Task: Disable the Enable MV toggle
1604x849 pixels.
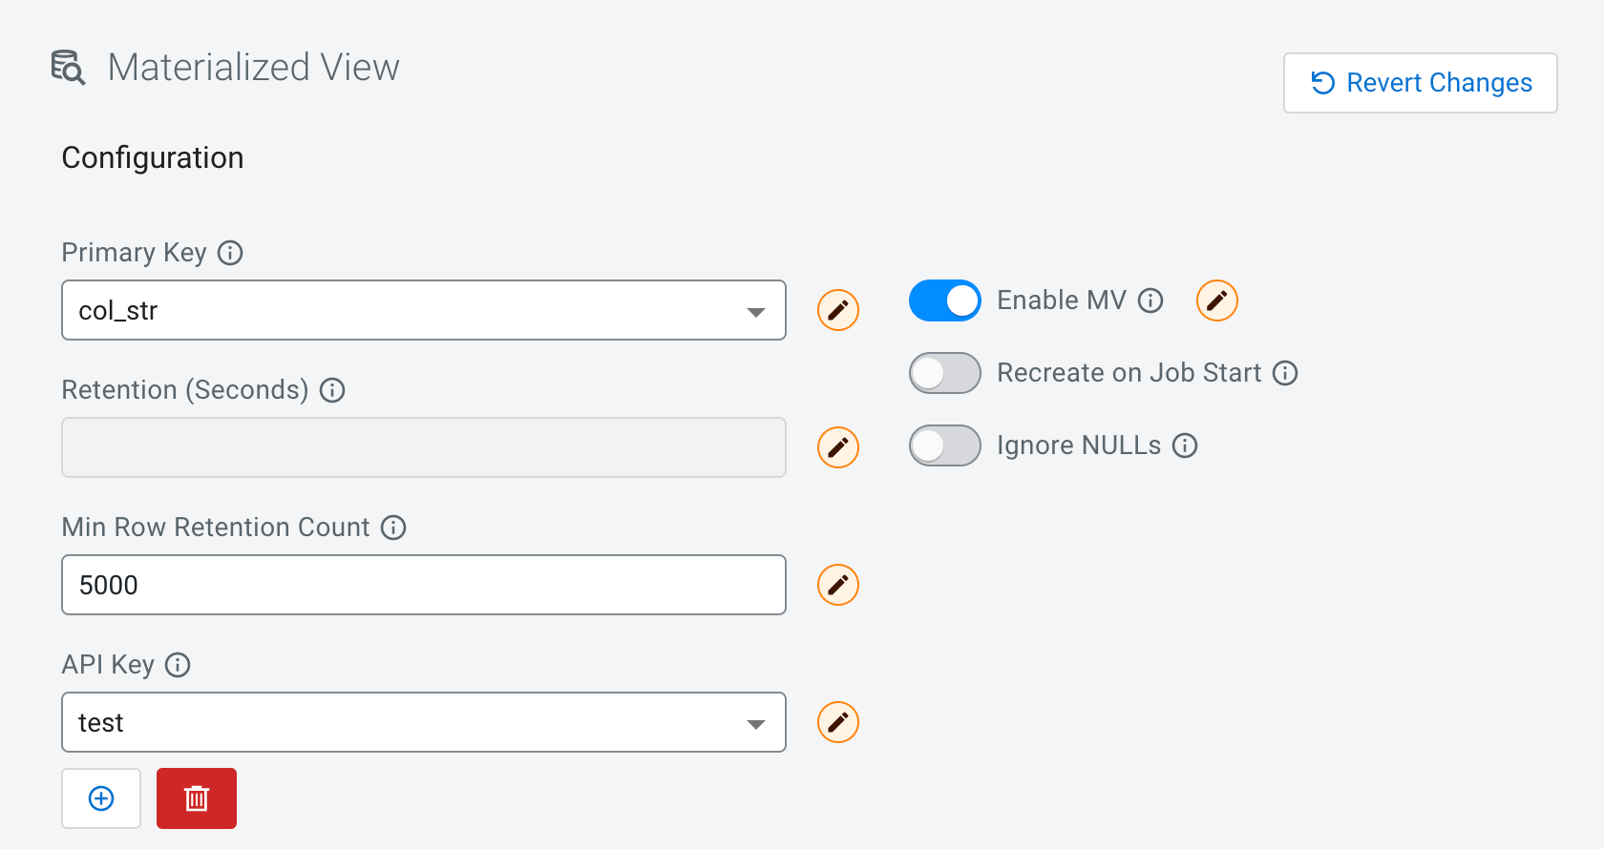Action: pos(944,300)
